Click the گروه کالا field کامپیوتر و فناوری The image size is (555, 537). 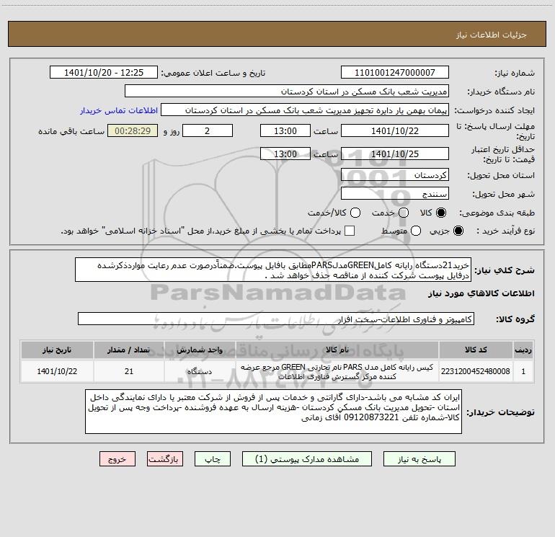tap(276, 319)
